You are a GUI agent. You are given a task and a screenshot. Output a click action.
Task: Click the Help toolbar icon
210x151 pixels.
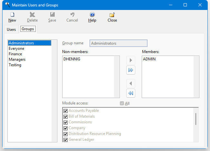92,15
